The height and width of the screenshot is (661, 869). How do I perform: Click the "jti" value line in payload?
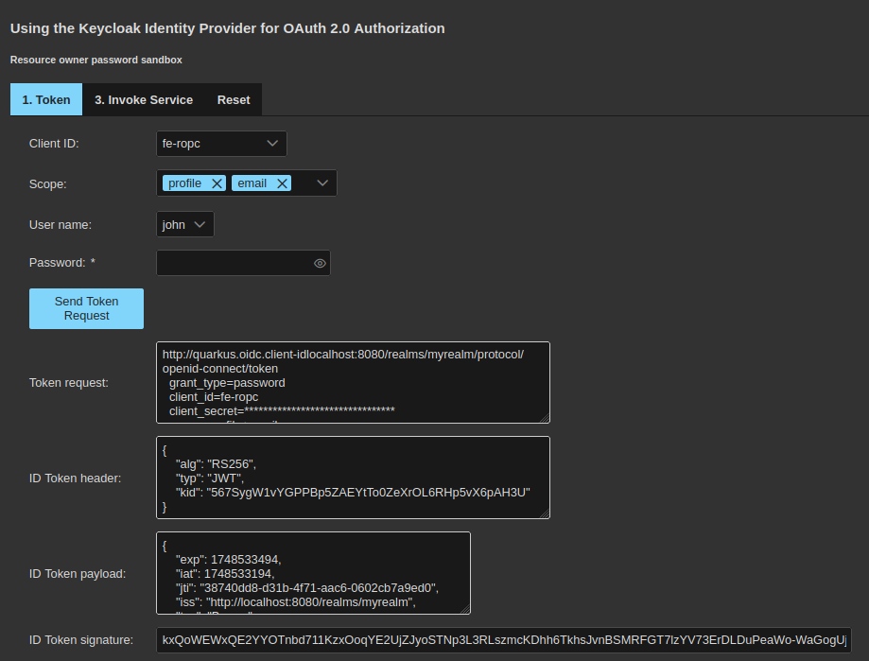click(307, 588)
